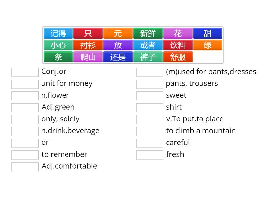
Task: Click the answer box beside fresh
Action: [150, 154]
